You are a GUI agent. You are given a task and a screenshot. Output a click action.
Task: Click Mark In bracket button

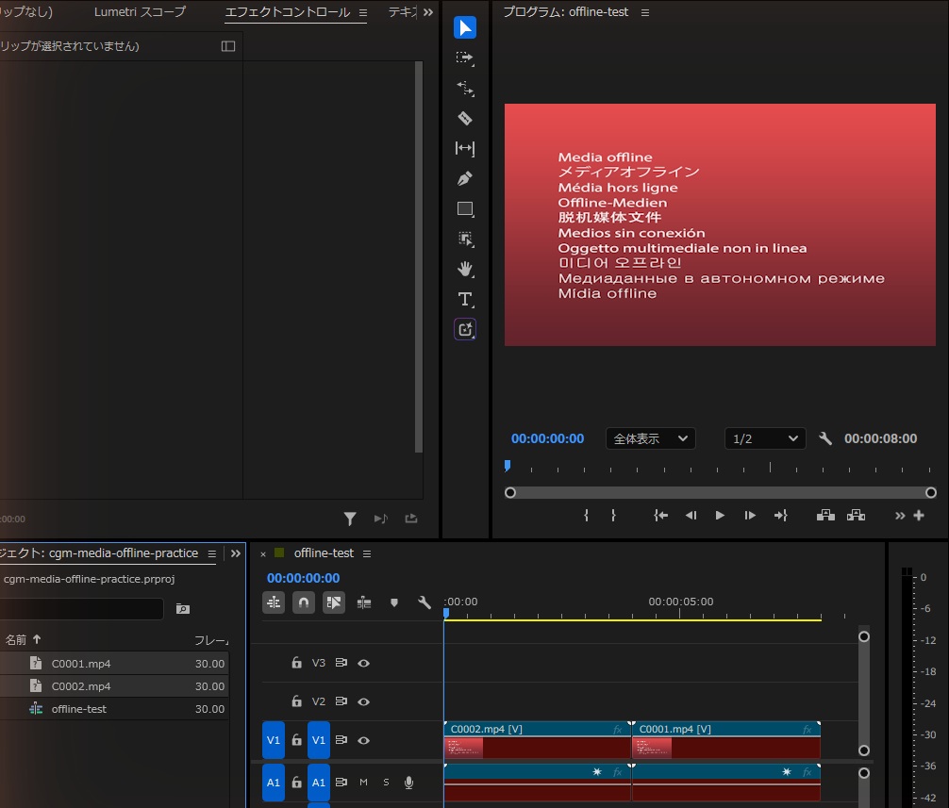[x=586, y=516]
